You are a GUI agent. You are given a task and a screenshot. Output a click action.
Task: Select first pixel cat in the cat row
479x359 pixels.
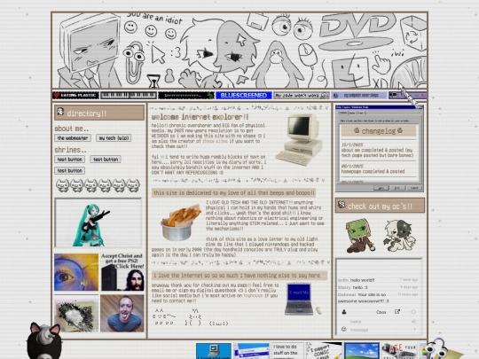63,185
